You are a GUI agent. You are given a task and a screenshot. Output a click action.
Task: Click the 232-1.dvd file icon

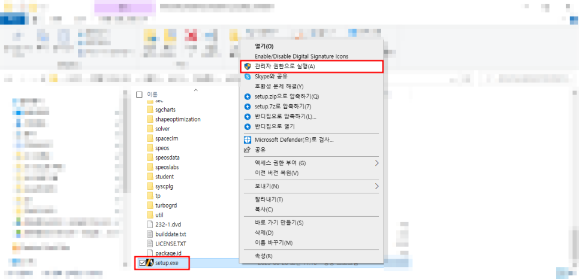[x=150, y=225]
